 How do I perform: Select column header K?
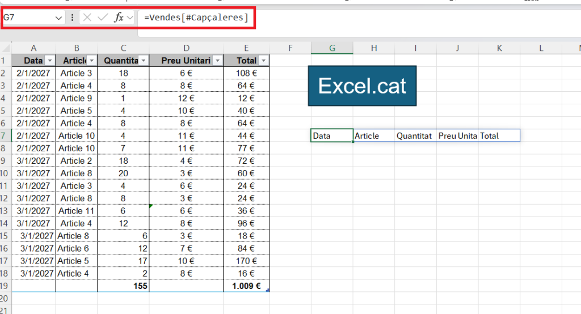point(499,48)
